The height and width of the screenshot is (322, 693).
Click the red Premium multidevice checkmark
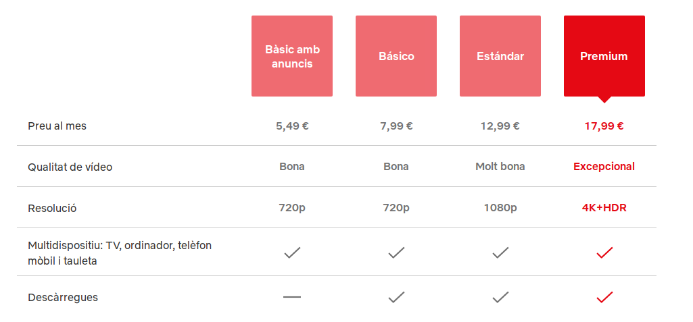pos(604,252)
